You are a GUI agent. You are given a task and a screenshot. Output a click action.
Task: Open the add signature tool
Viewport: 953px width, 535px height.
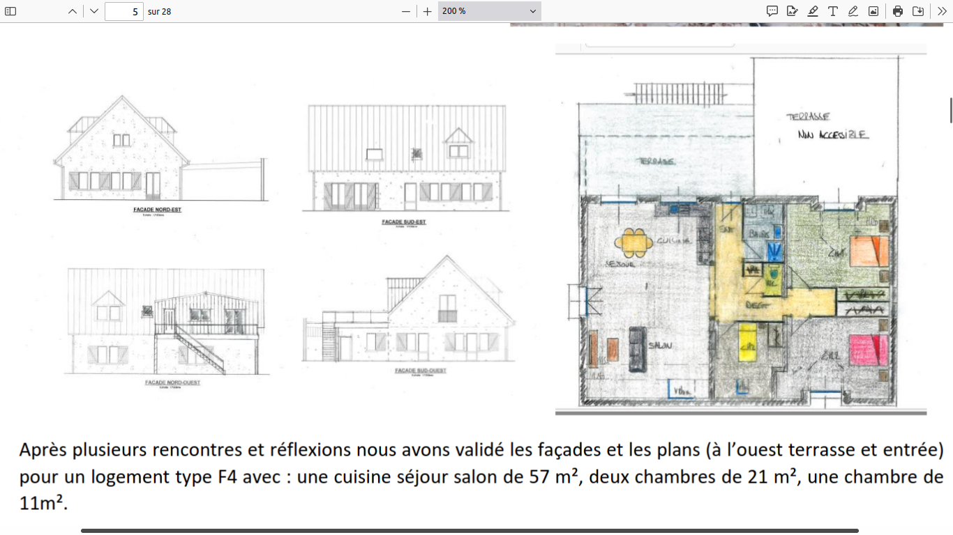[793, 11]
